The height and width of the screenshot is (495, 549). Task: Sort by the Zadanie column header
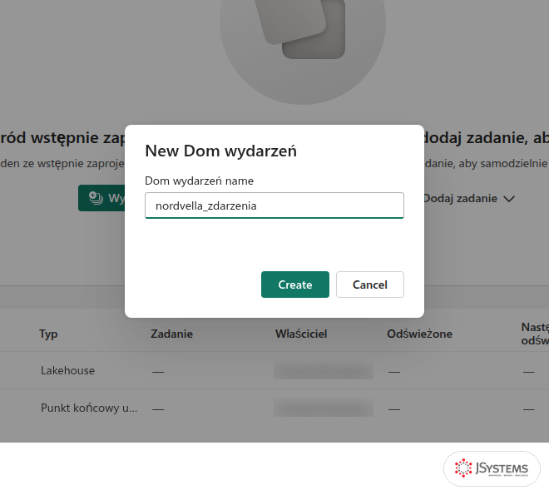(171, 334)
